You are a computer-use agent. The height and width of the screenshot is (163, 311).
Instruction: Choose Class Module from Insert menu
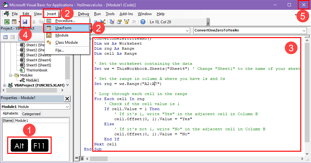point(67,42)
